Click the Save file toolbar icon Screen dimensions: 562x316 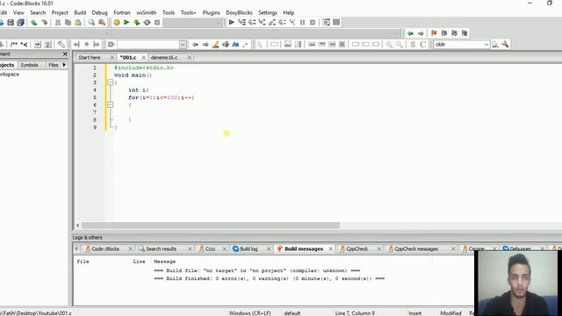[11, 23]
